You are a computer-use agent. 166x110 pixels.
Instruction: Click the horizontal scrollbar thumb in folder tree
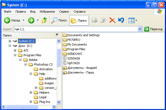[22, 107]
